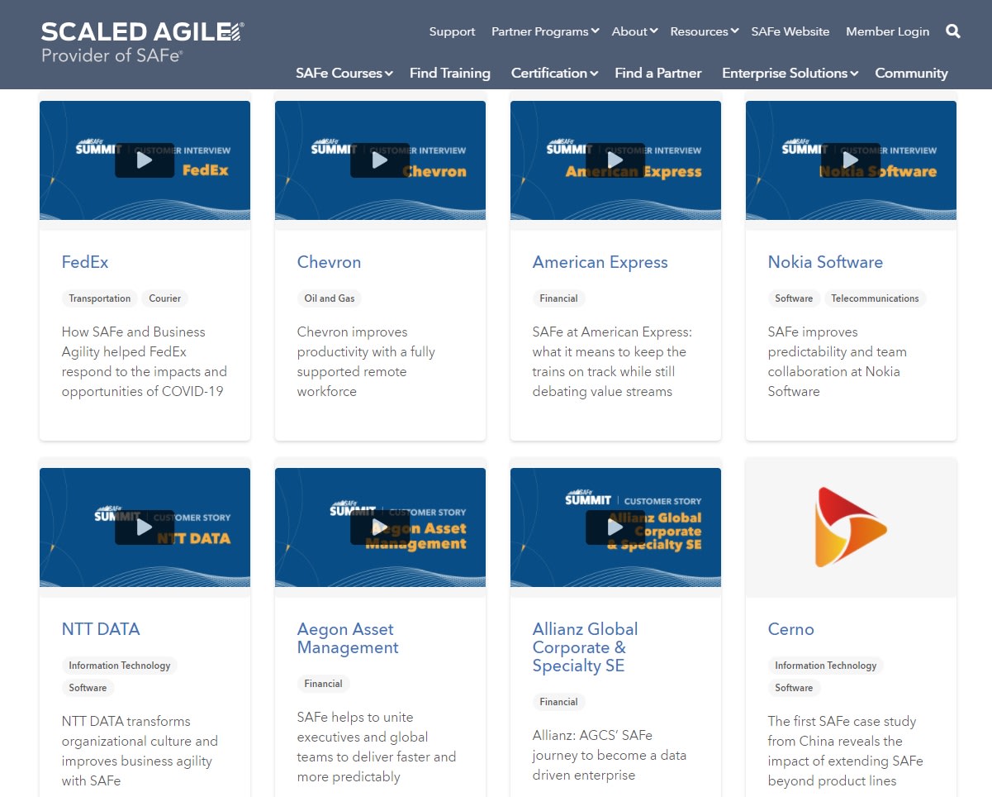992x797 pixels.
Task: Expand the About menu
Action: pos(634,31)
